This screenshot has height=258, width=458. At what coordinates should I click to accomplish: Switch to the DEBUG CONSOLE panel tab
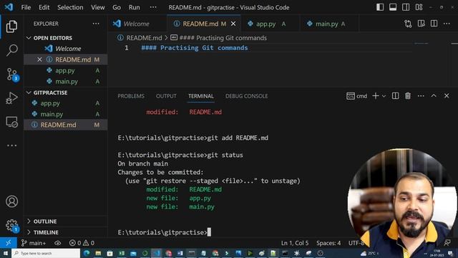pos(246,96)
